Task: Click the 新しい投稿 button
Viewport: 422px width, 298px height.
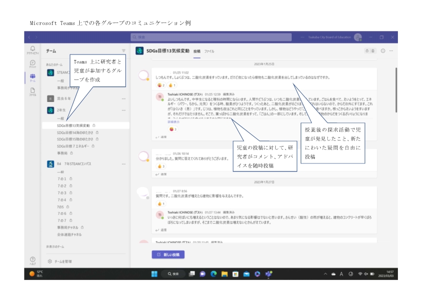Action: (x=168, y=254)
